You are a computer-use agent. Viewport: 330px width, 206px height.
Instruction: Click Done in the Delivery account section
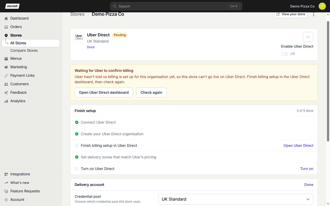pos(309,185)
